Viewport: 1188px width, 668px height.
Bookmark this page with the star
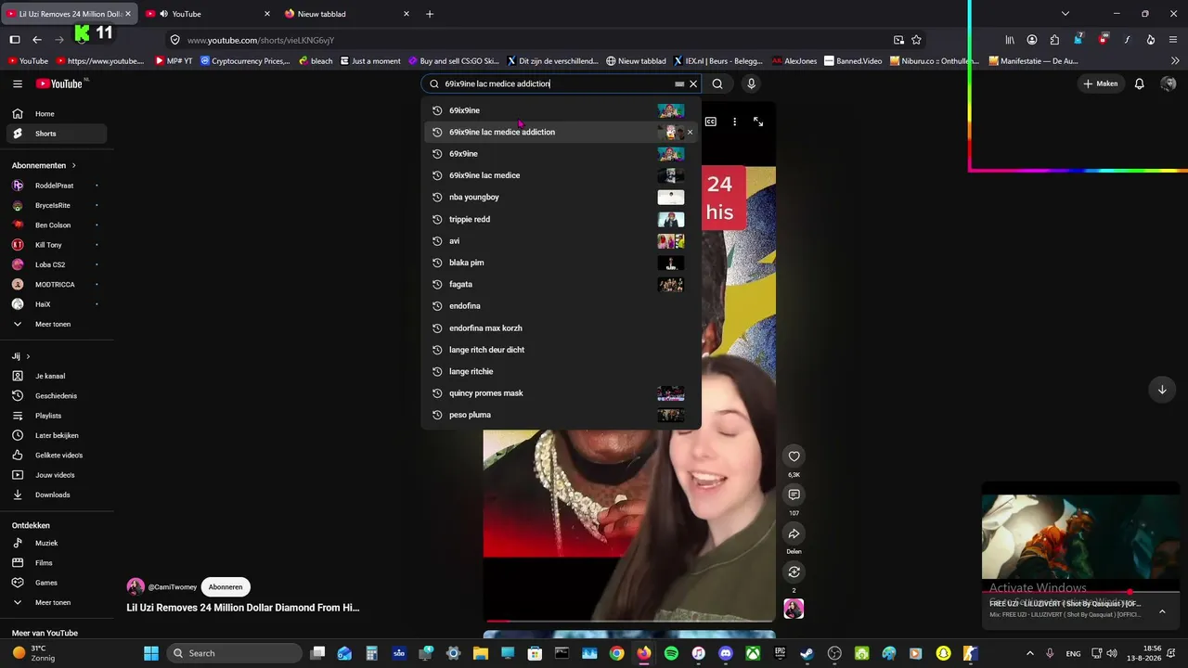coord(916,40)
